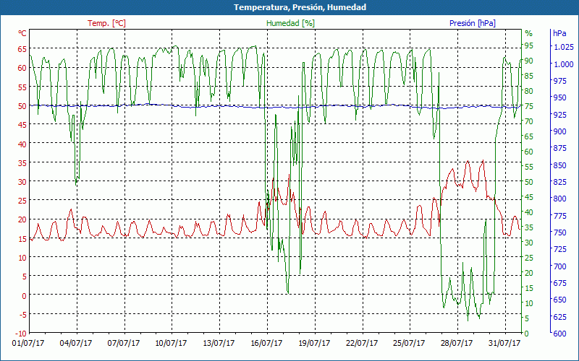Click date label '22/07/17' on the time axis
This screenshot has height=361, width=579.
(x=361, y=343)
